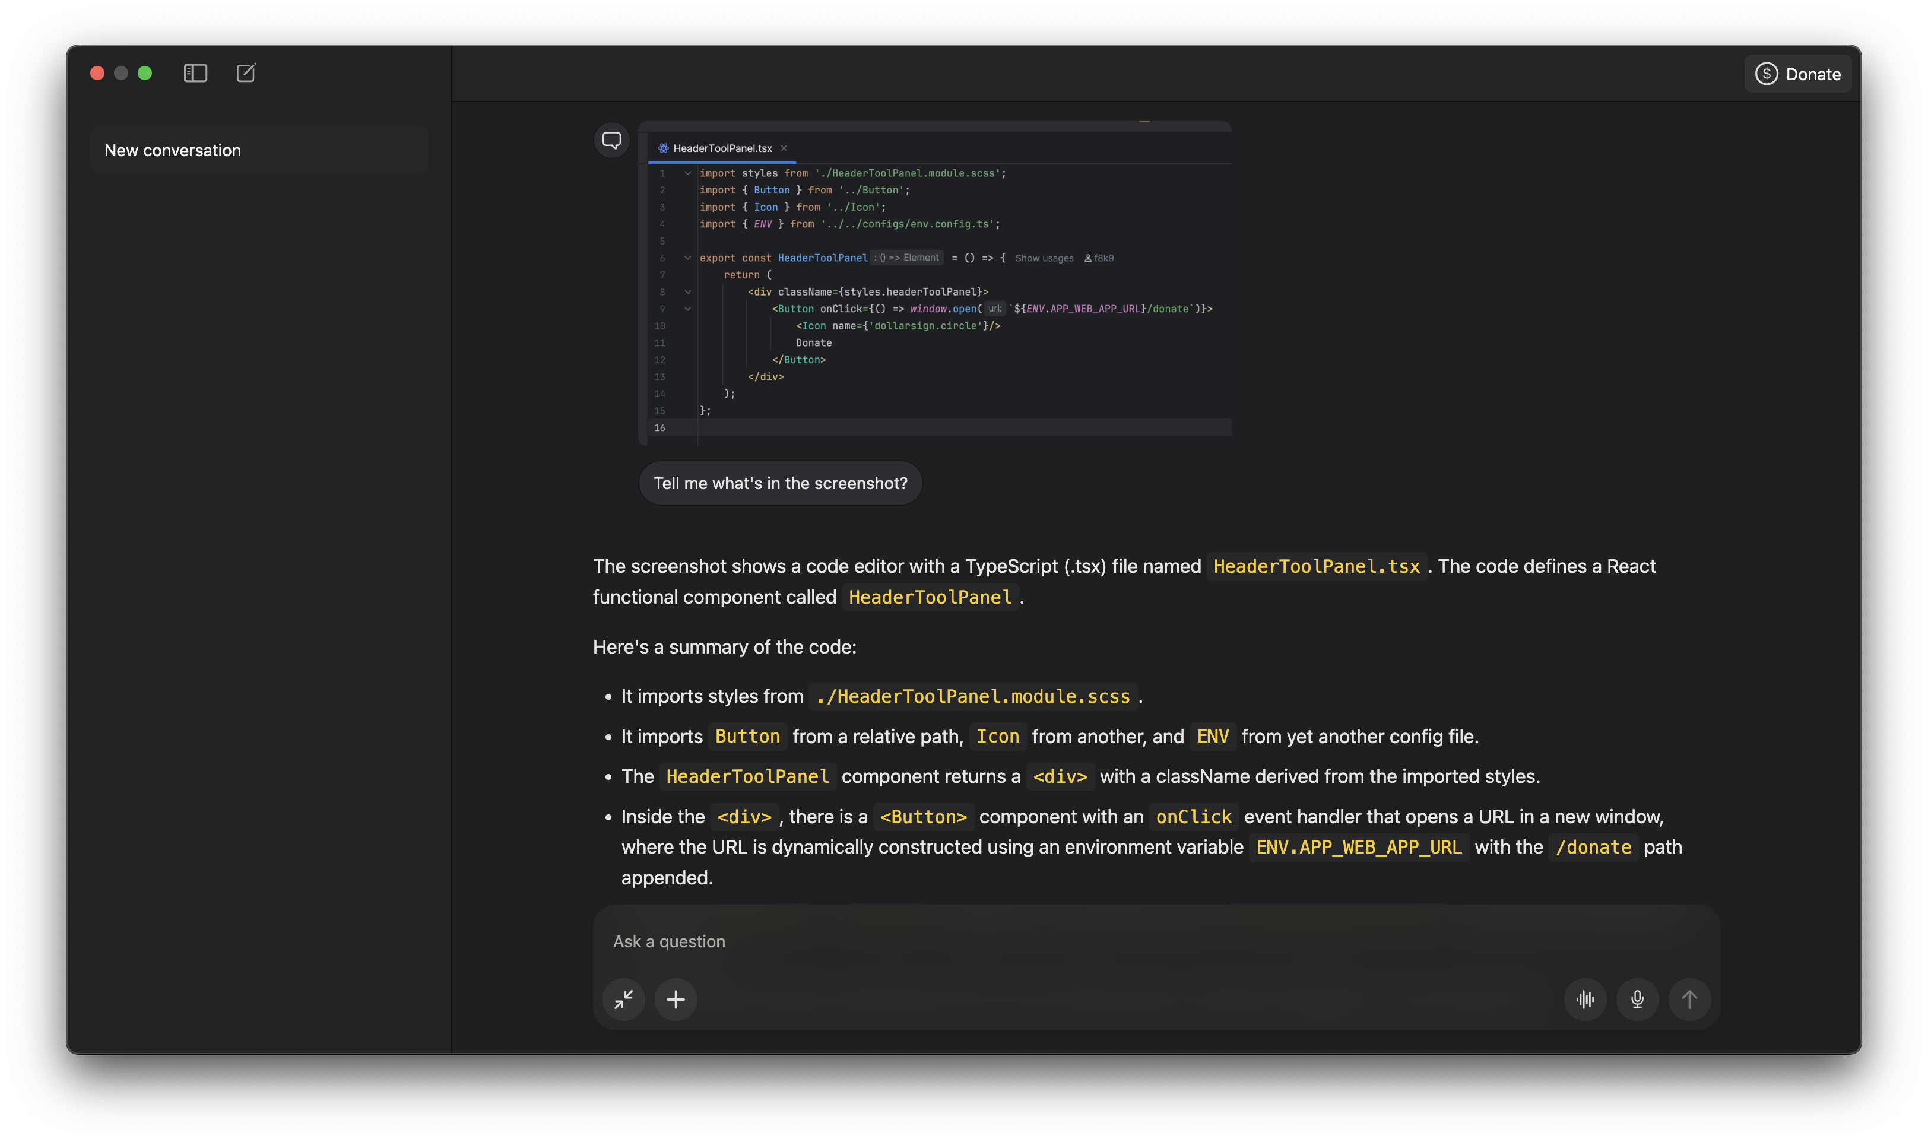Click 'Here's a summary of the code:' text
This screenshot has width=1928, height=1142.
pos(725,647)
